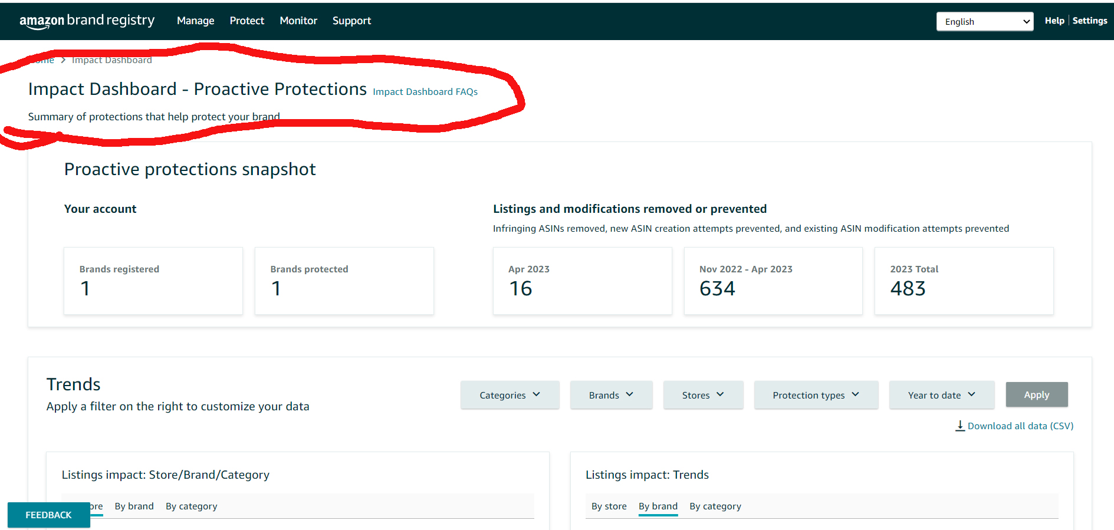
Task: Click the Brands protected card
Action: pyautogui.click(x=344, y=281)
